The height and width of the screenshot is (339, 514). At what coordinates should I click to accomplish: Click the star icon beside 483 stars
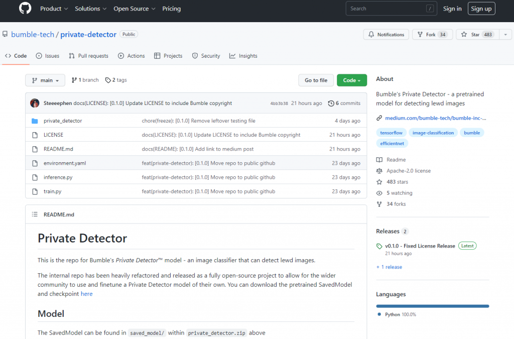point(379,182)
